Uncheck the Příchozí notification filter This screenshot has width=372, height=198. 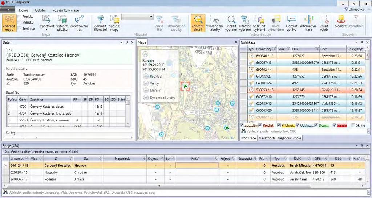[279, 125]
